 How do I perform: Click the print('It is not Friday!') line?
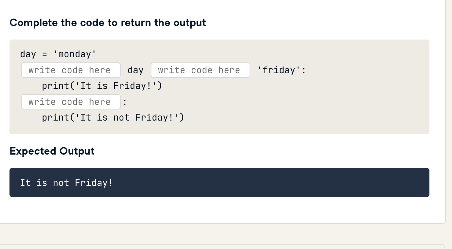click(113, 118)
